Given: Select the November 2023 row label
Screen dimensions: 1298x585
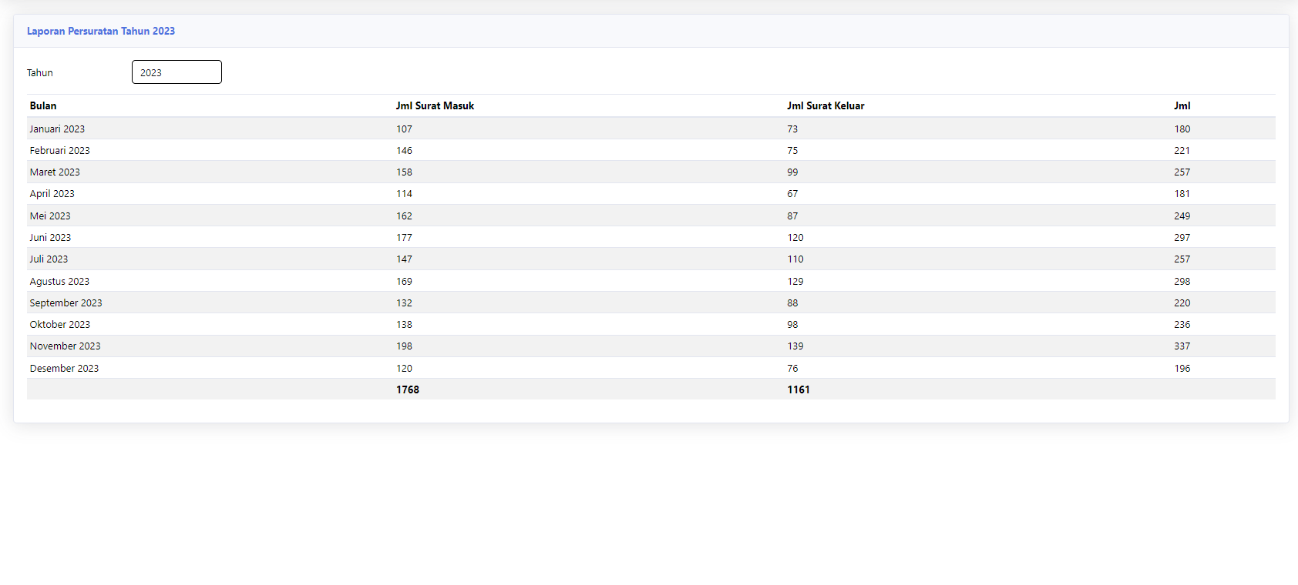Looking at the screenshot, I should coord(65,346).
